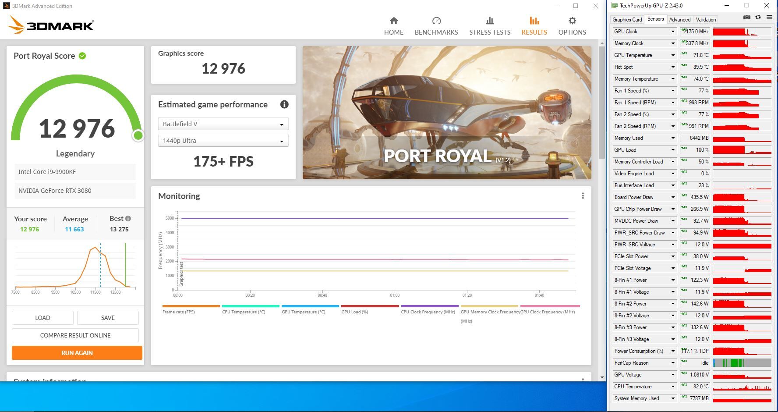Image resolution: width=778 pixels, height=412 pixels.
Task: Open the PerfCap Reason sensor dropdown
Action: coord(673,363)
